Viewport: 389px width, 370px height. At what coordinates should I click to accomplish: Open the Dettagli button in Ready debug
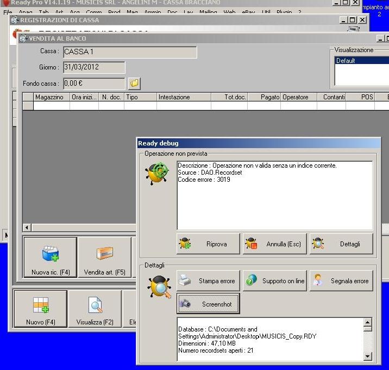pyautogui.click(x=341, y=244)
